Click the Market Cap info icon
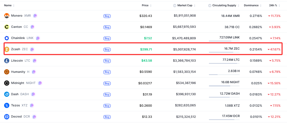This screenshot has height=123, width=287. (x=175, y=5)
